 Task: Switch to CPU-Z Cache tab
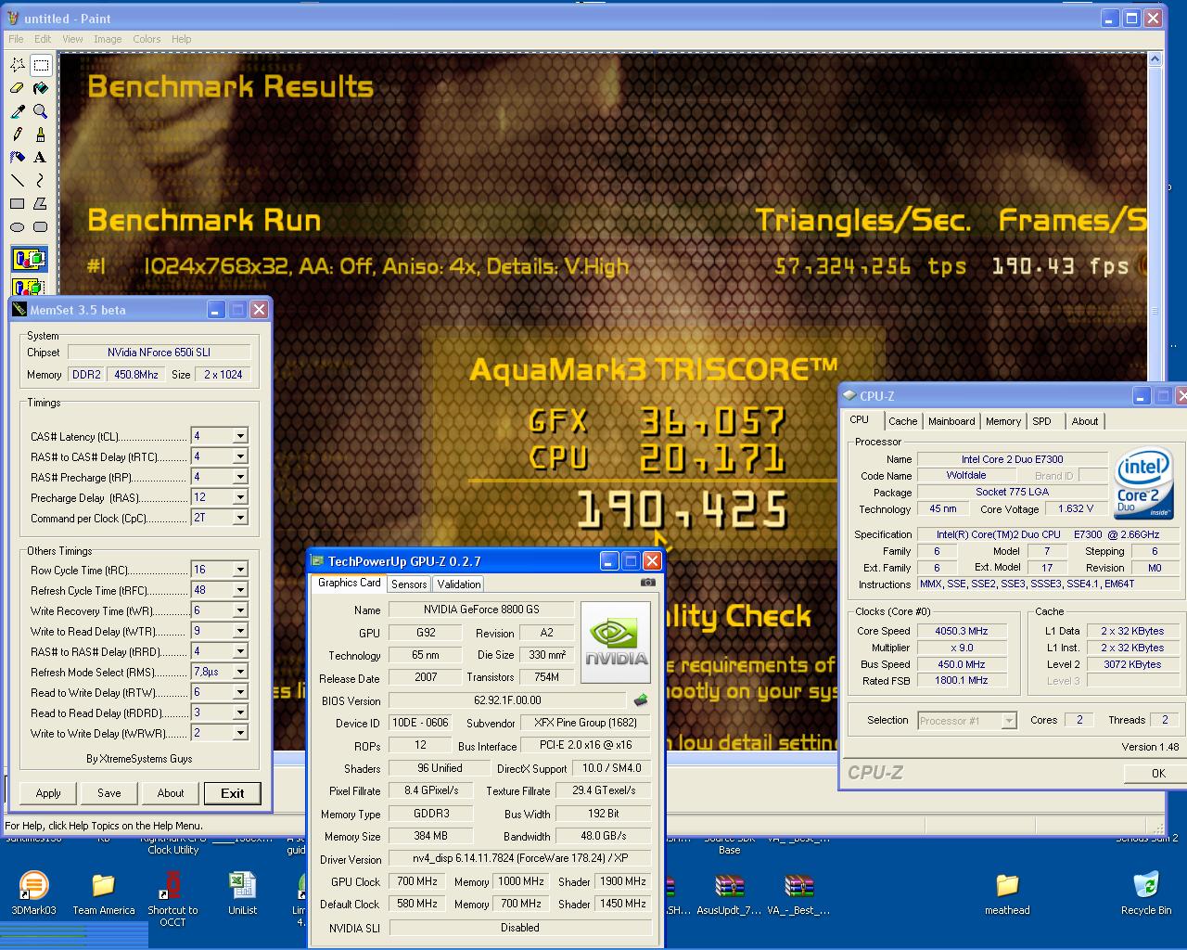(x=902, y=421)
